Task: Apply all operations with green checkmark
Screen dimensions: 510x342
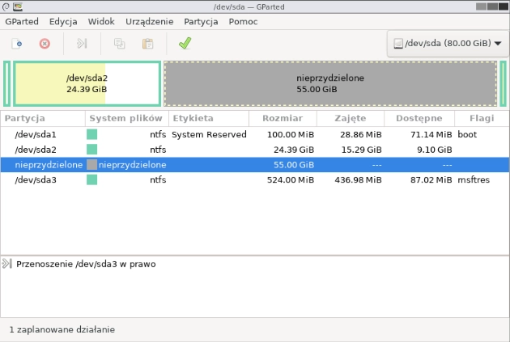Action: coord(184,44)
